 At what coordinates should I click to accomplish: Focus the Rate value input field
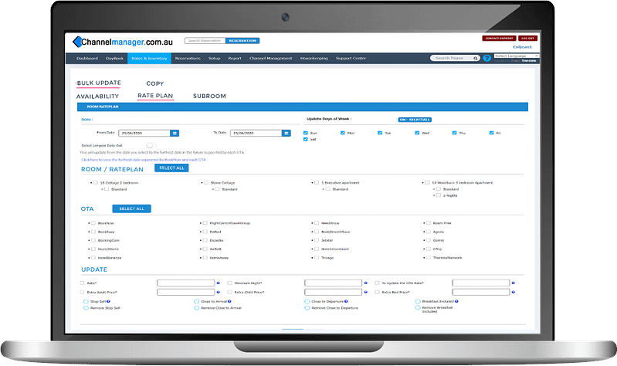[186, 283]
